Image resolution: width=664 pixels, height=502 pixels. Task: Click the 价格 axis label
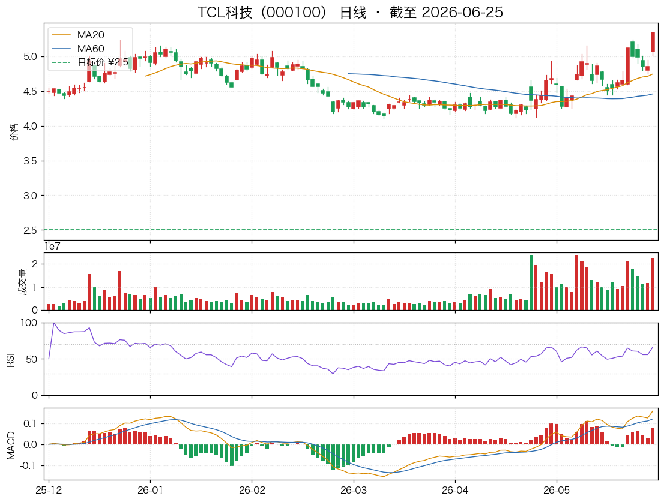[14, 131]
